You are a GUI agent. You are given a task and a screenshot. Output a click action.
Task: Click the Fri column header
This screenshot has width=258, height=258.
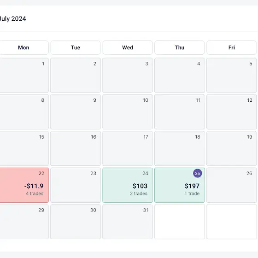[231, 47]
